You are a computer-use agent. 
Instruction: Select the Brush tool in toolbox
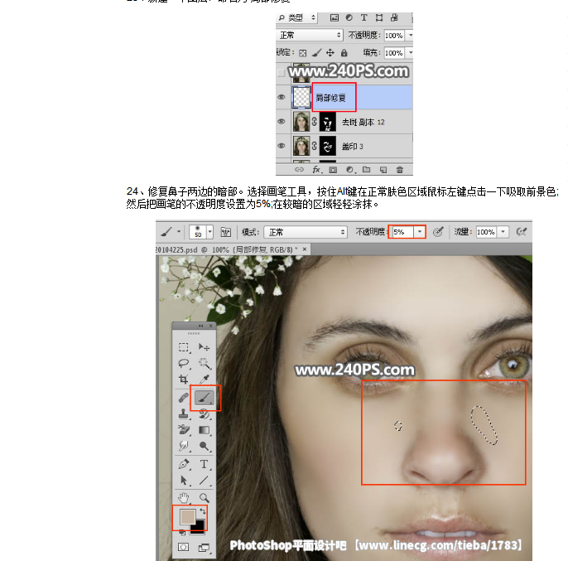[x=205, y=398]
